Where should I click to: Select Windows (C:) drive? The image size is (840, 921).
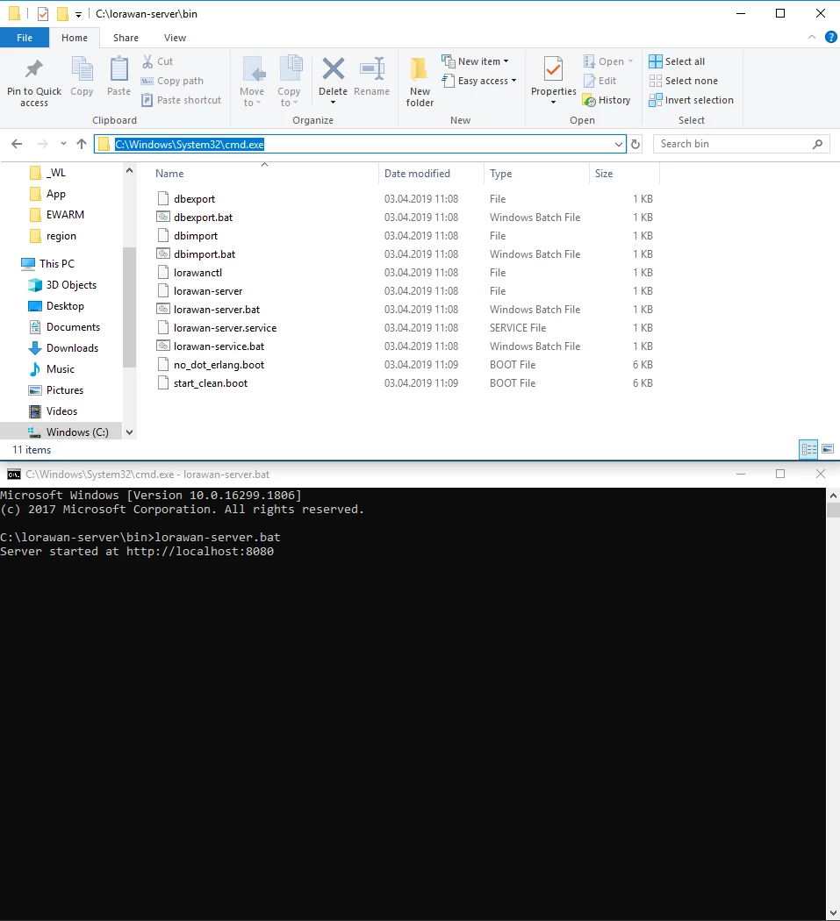coord(61,432)
